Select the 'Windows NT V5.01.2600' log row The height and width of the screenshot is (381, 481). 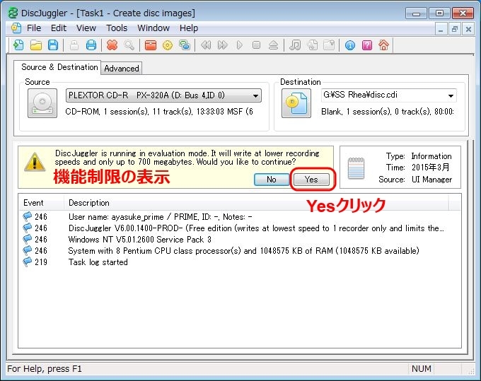[x=240, y=240]
